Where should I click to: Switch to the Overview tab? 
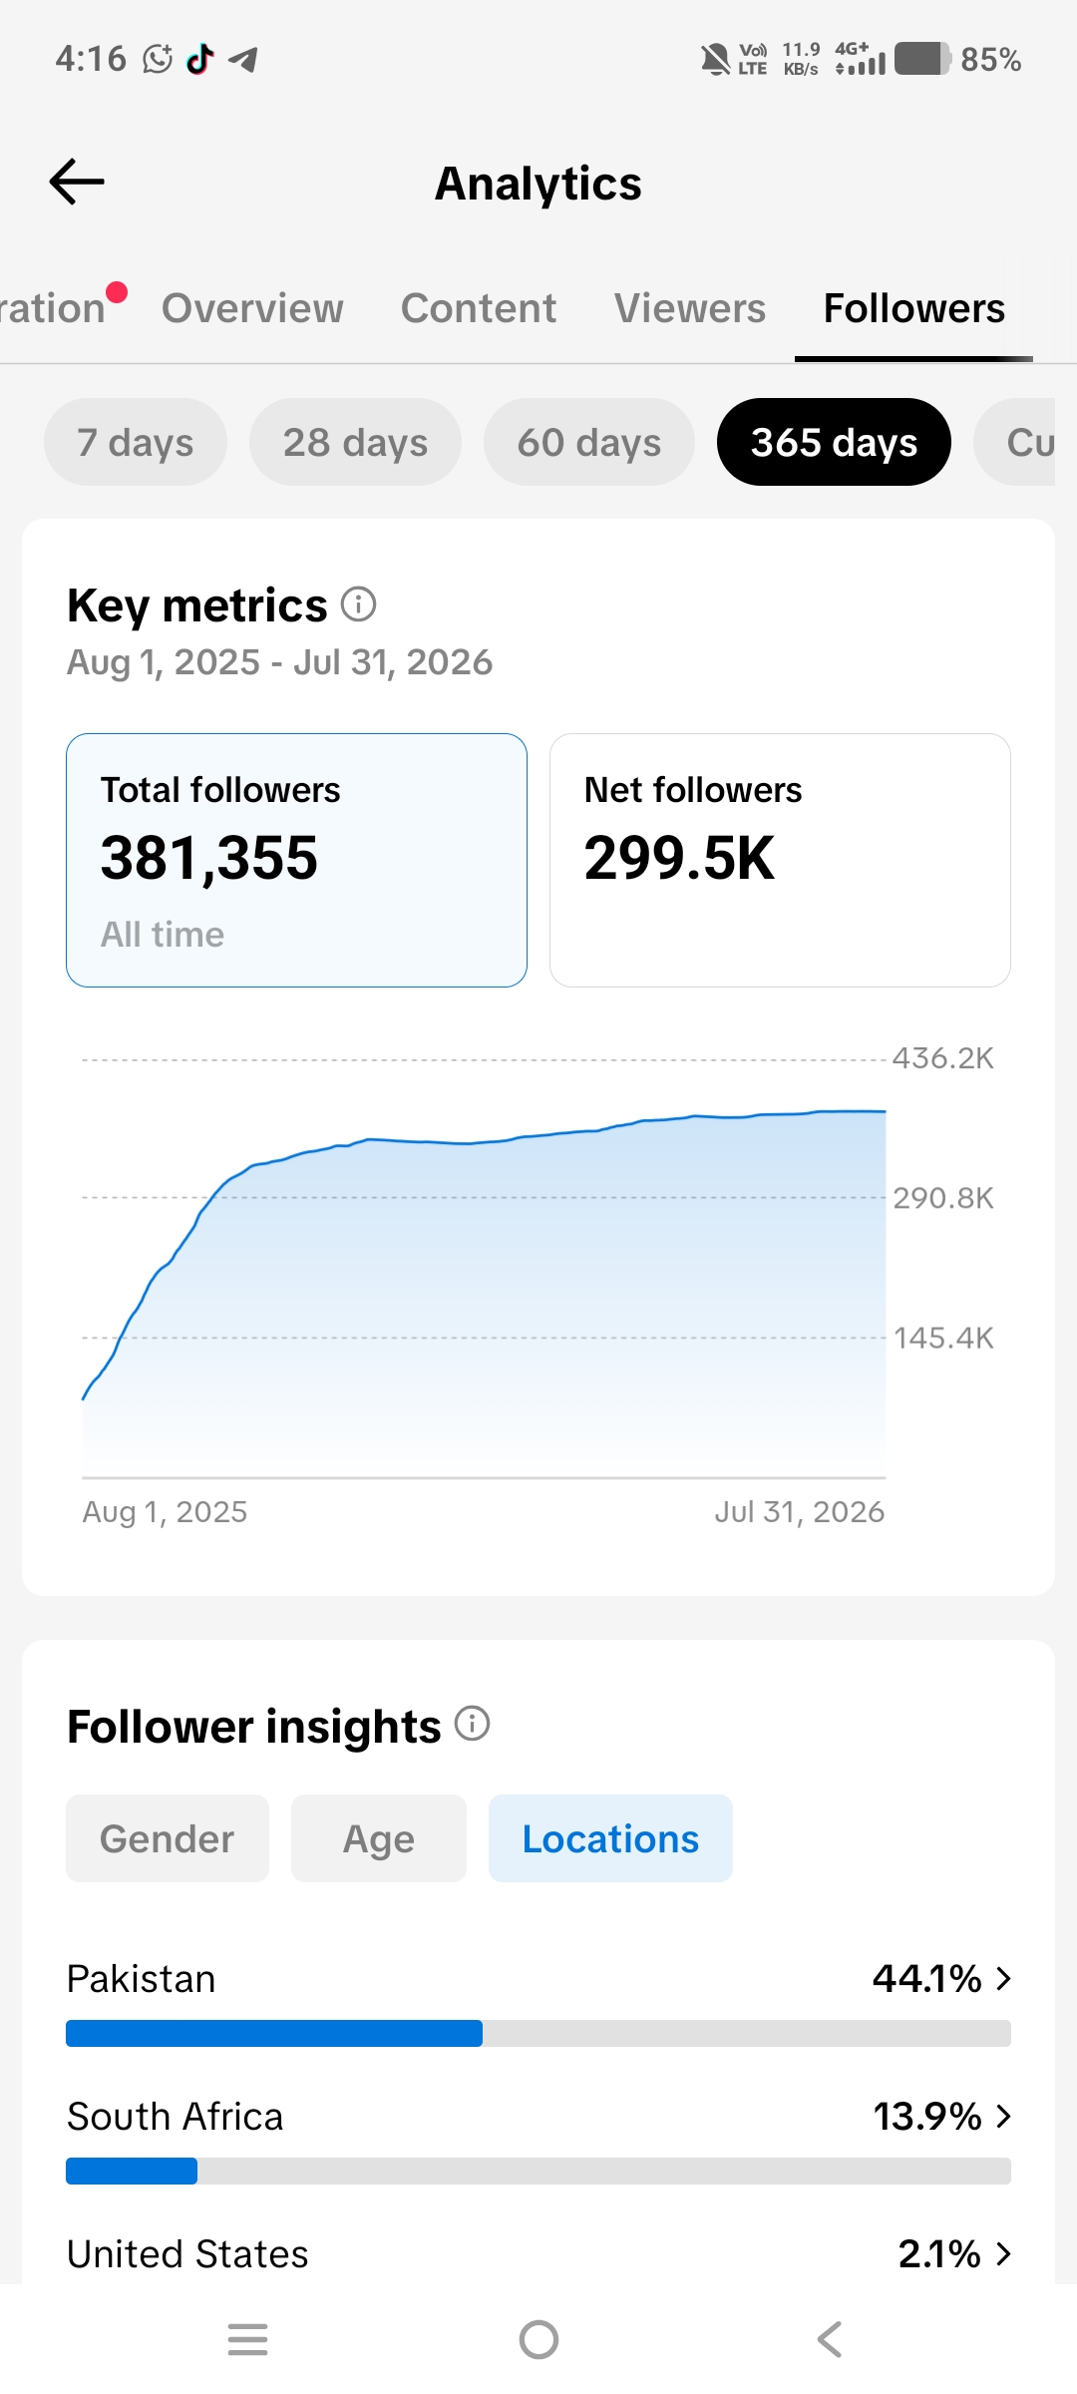point(252,308)
